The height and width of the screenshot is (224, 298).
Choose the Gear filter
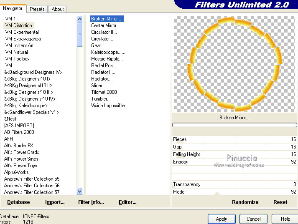click(x=98, y=45)
